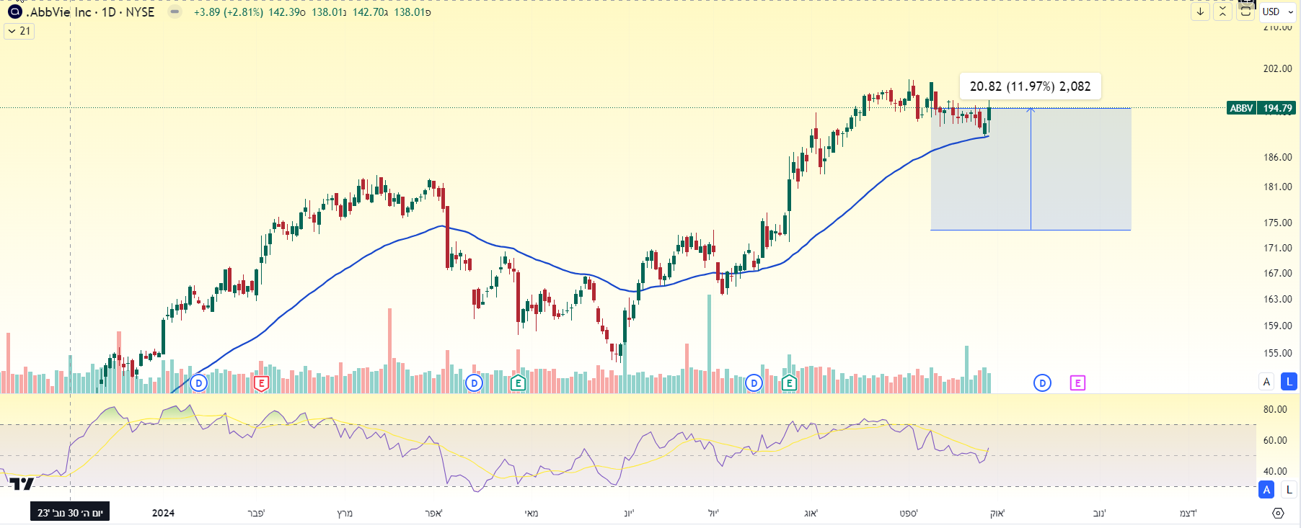Click the 'אוק time axis label
Viewport: 1301px width, 528px height.
997,513
